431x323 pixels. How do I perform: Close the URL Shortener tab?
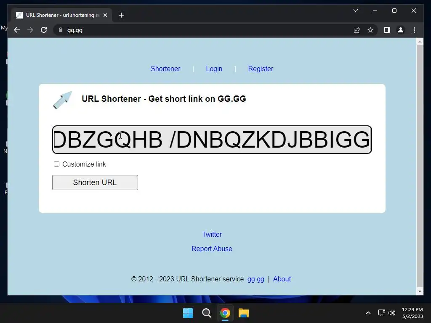[x=105, y=15]
